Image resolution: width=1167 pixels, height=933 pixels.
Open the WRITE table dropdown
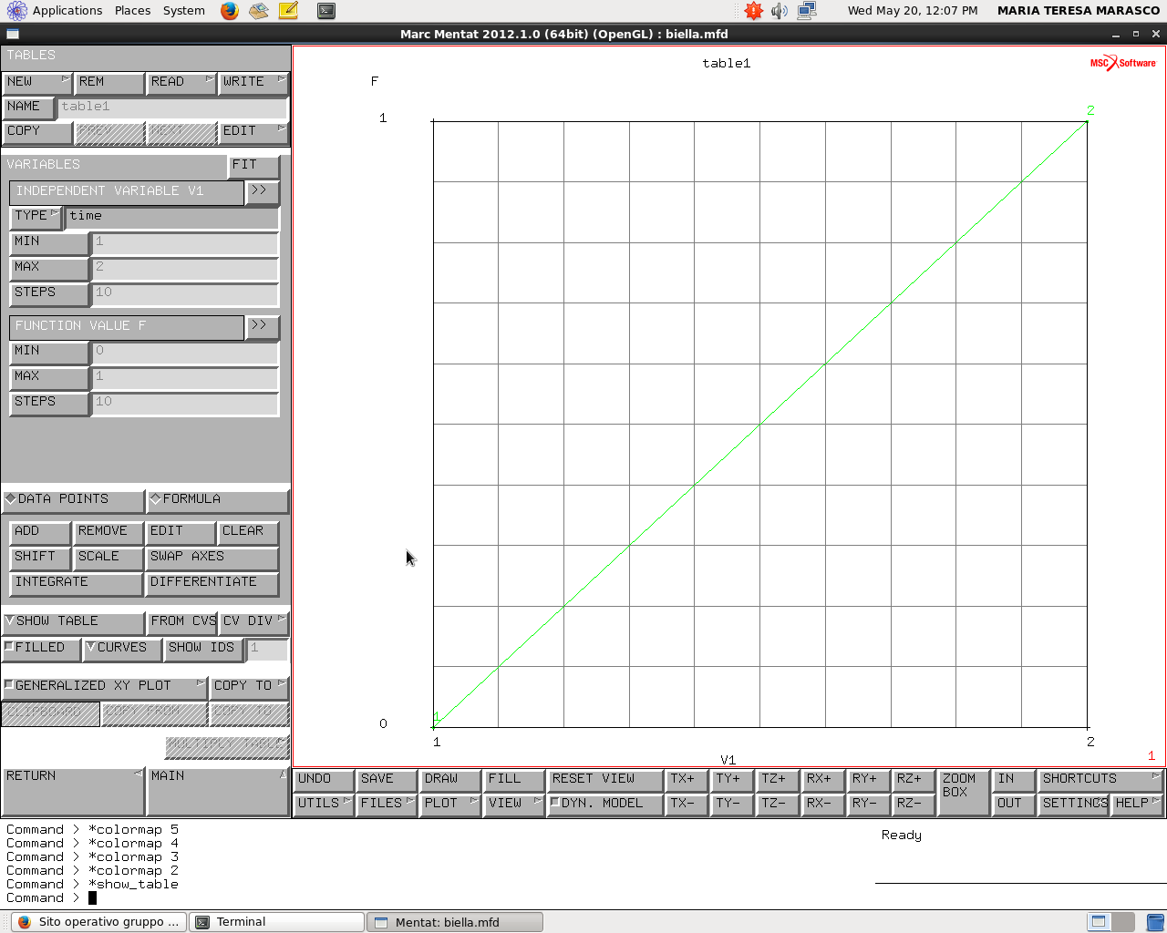click(254, 83)
